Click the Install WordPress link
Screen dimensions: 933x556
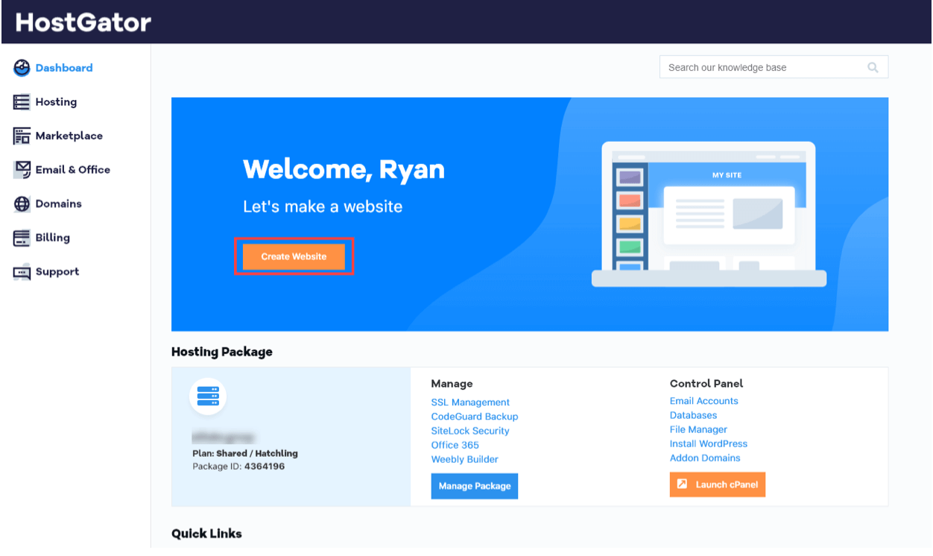click(x=708, y=443)
